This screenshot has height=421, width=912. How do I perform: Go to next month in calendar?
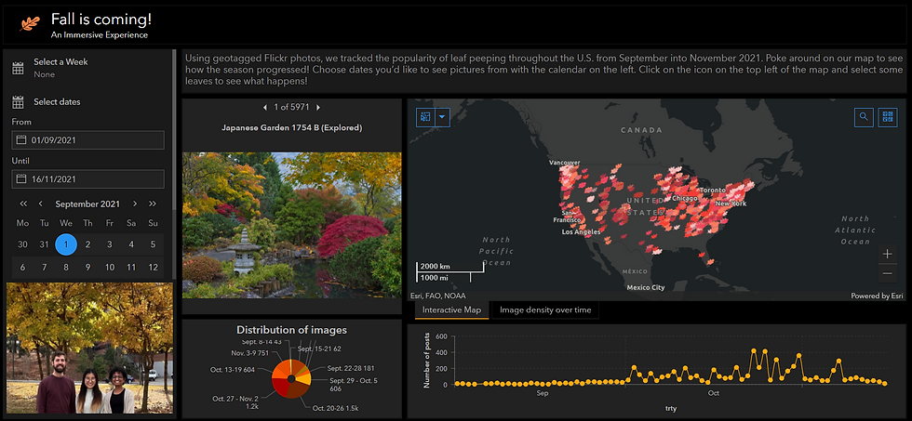135,204
